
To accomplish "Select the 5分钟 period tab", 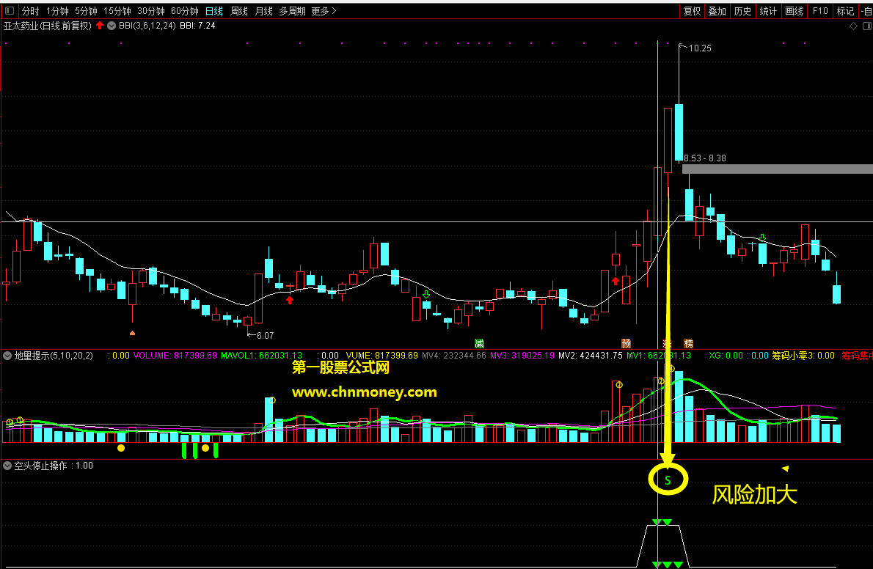I will 87,10.
